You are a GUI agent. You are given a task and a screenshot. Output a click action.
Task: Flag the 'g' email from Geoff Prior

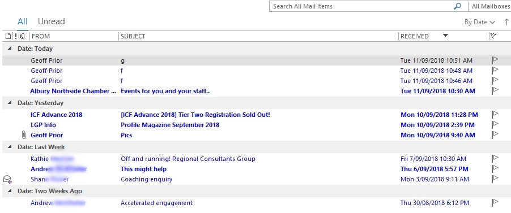tap(495, 60)
